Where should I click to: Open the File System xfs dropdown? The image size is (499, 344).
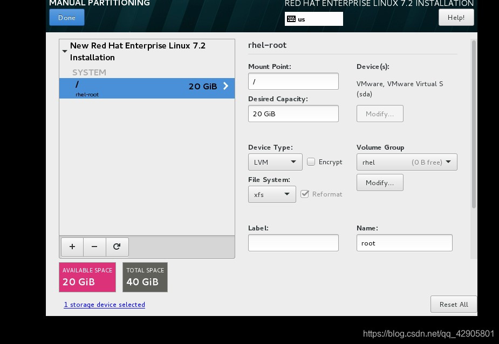pyautogui.click(x=272, y=194)
